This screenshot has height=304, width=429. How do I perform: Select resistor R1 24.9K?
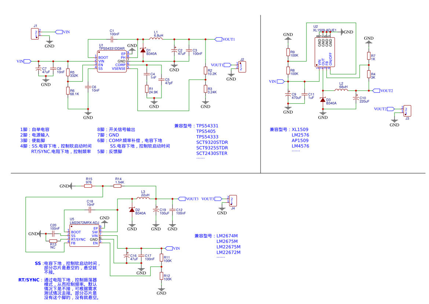(147, 89)
